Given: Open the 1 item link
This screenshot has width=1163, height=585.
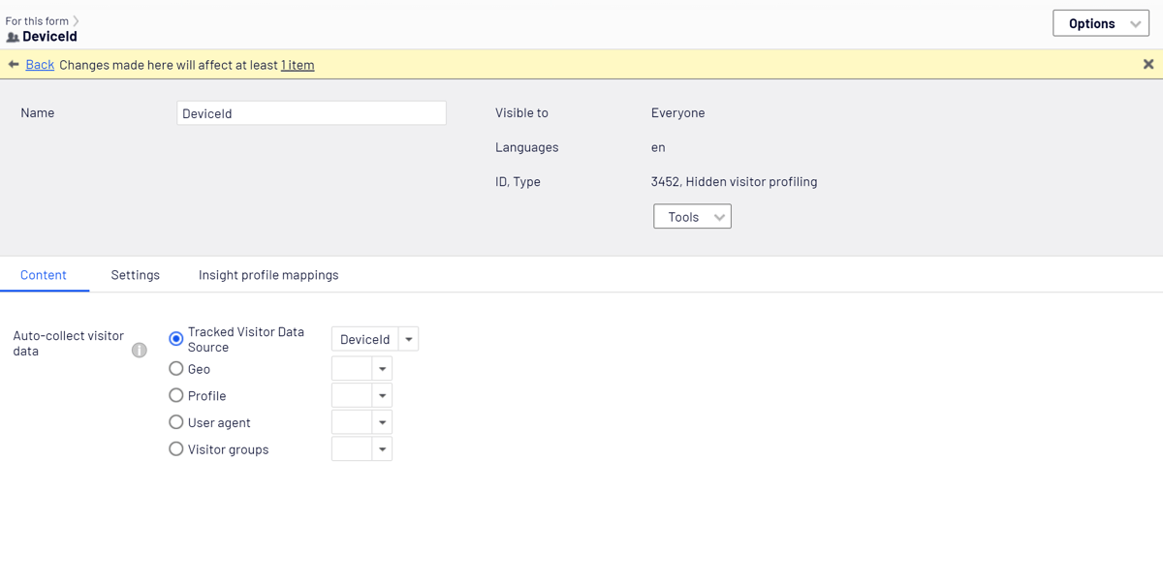Looking at the screenshot, I should (298, 65).
